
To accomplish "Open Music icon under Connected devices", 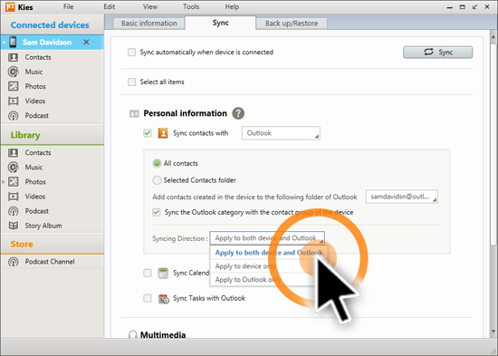I will [x=13, y=72].
